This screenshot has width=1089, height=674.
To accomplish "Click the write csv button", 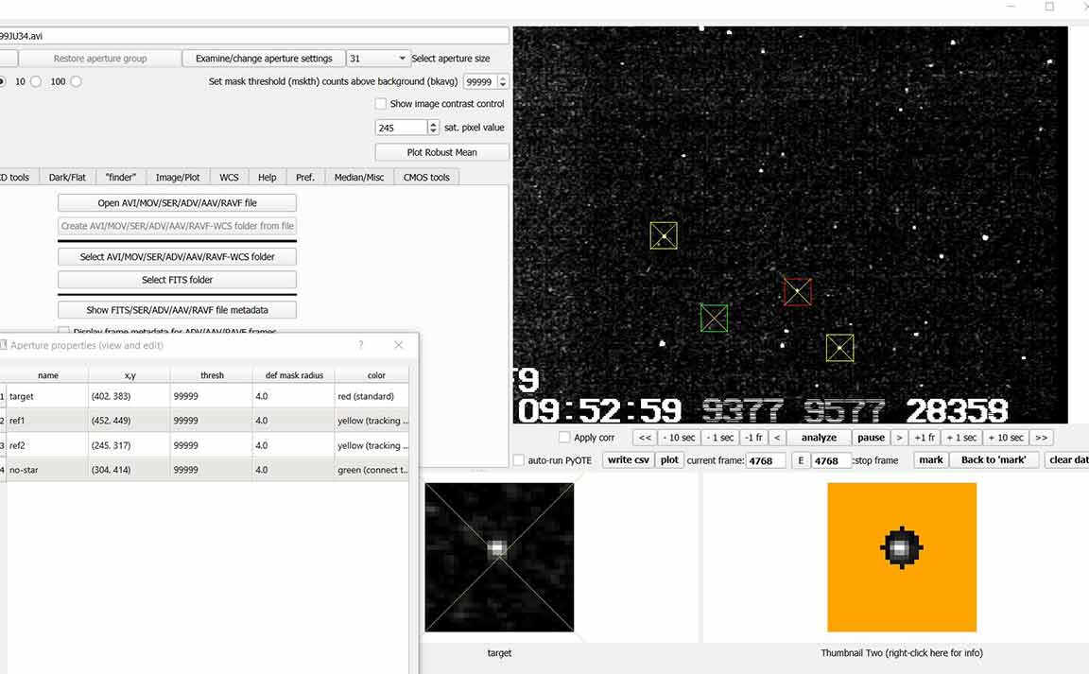I will pyautogui.click(x=629, y=460).
